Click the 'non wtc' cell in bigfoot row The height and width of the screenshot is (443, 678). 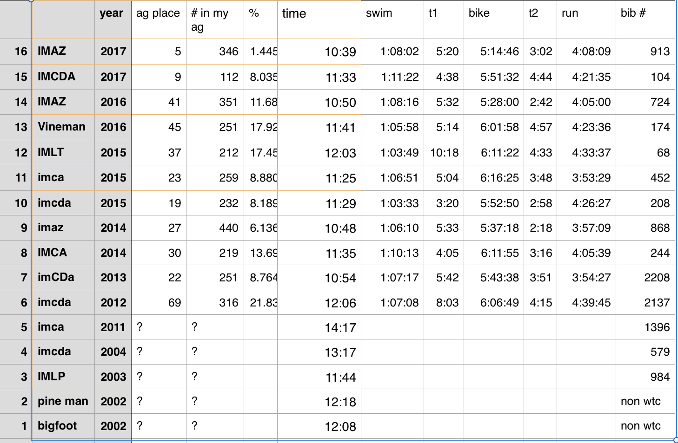tap(645, 426)
